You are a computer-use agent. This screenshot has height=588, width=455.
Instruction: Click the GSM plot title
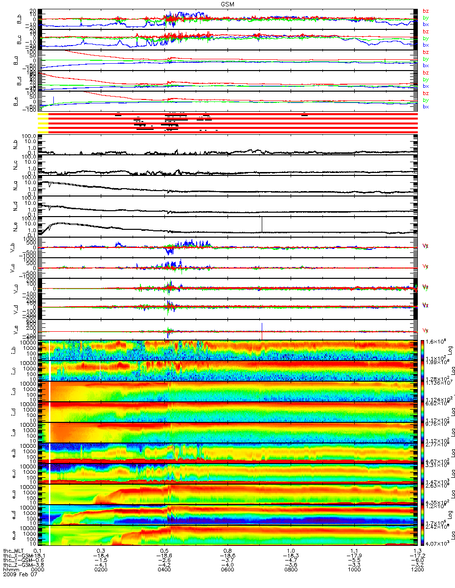tap(227, 3)
